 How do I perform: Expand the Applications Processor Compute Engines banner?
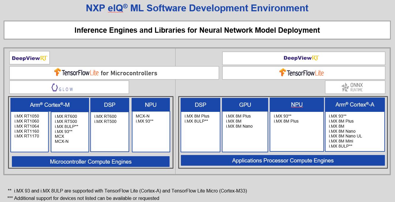pyautogui.click(x=282, y=160)
